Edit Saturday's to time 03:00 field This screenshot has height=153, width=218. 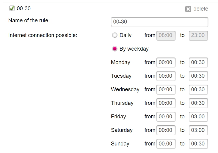pos(198,130)
